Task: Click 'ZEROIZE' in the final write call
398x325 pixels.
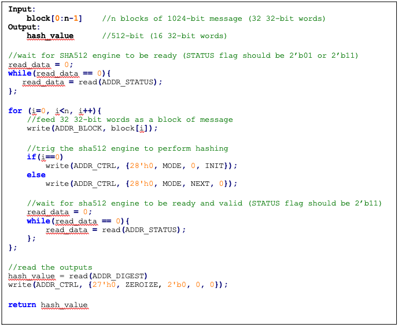Action: click(143, 285)
